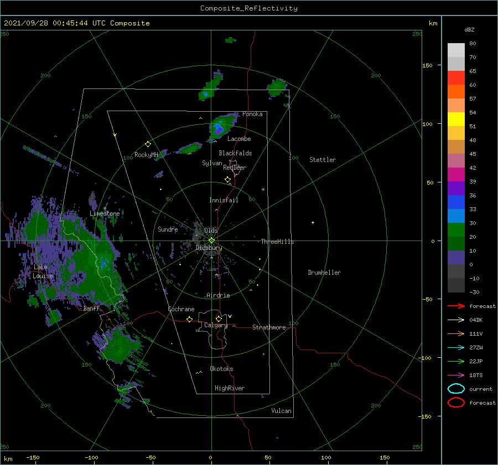
Task: Click the Sundre town label
Action: click(168, 229)
